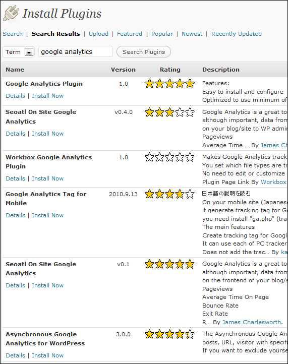
Task: Install Now Google Analytics Tag for Mobile
Action: [x=47, y=215]
